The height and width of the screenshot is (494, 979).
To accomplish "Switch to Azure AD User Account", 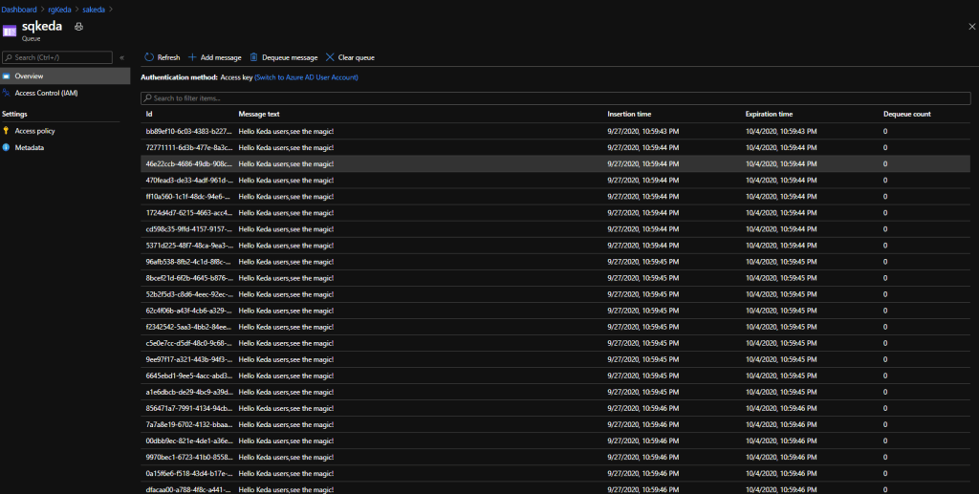I will pyautogui.click(x=307, y=77).
